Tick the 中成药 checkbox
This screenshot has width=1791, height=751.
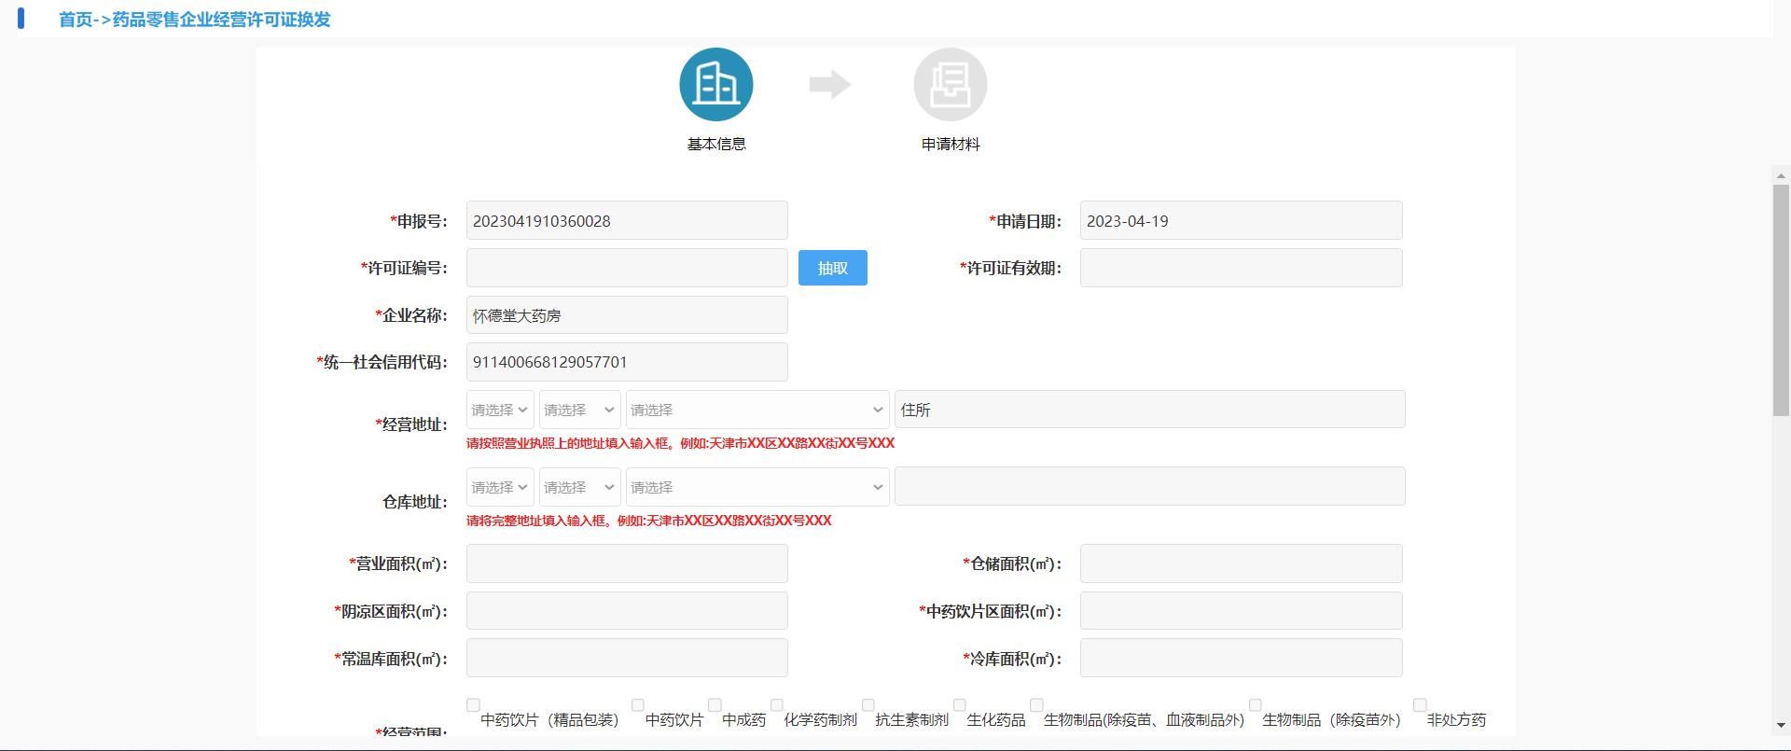[x=715, y=705]
